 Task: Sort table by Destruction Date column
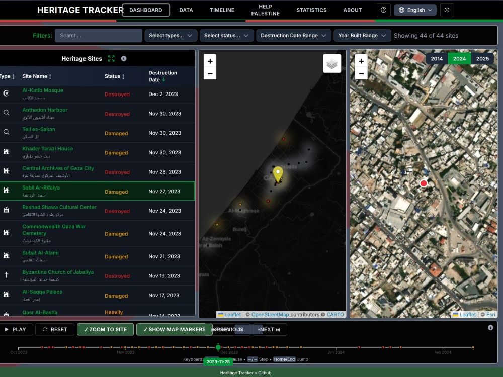pyautogui.click(x=162, y=76)
